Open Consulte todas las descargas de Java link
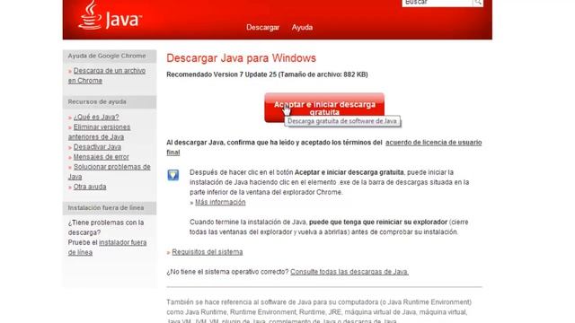 349,272
